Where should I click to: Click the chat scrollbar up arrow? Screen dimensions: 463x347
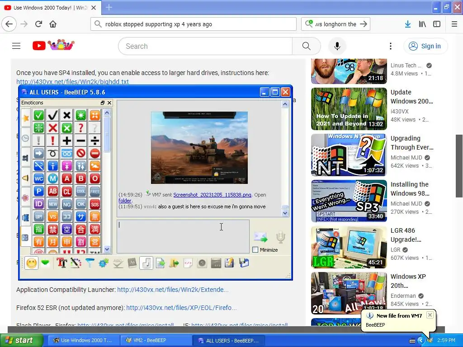tap(285, 104)
